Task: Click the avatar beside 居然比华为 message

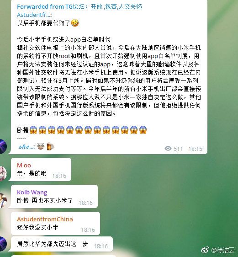Action: (x=3, y=244)
